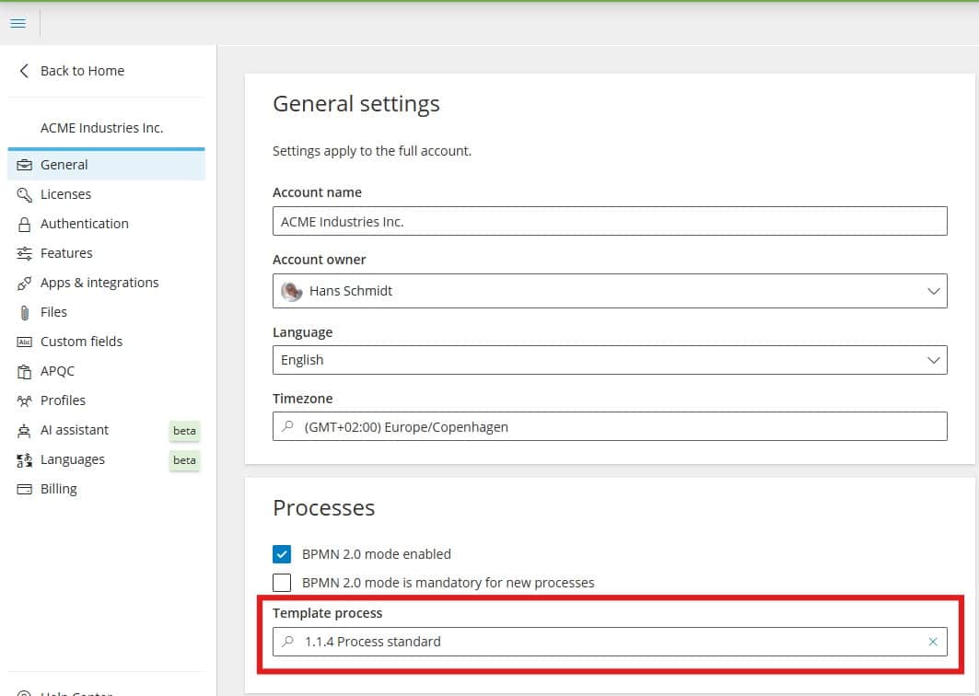Open Apps & integrations settings
The height and width of the screenshot is (696, 979).
pyautogui.click(x=99, y=283)
